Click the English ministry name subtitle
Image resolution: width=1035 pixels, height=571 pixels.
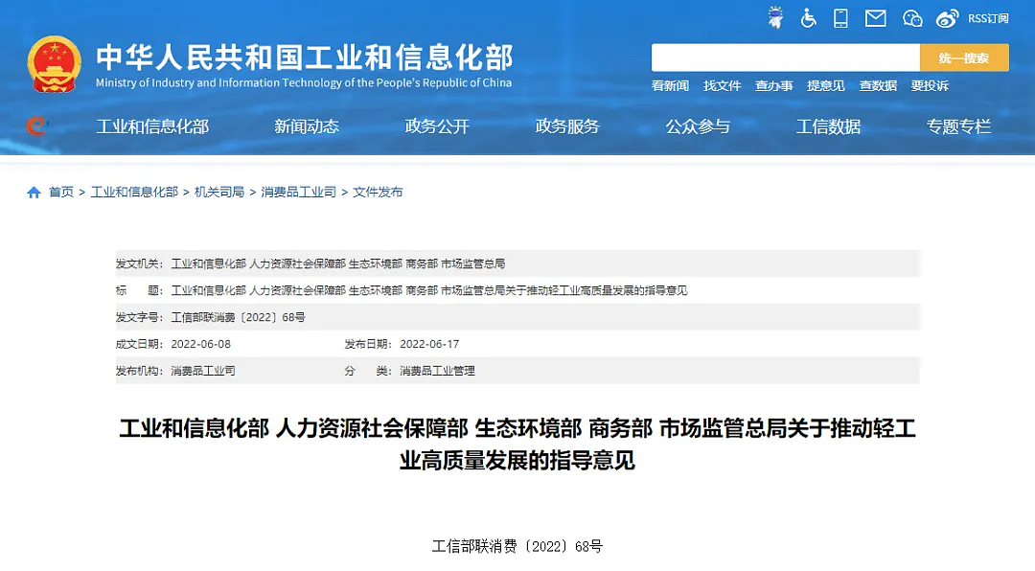point(304,82)
